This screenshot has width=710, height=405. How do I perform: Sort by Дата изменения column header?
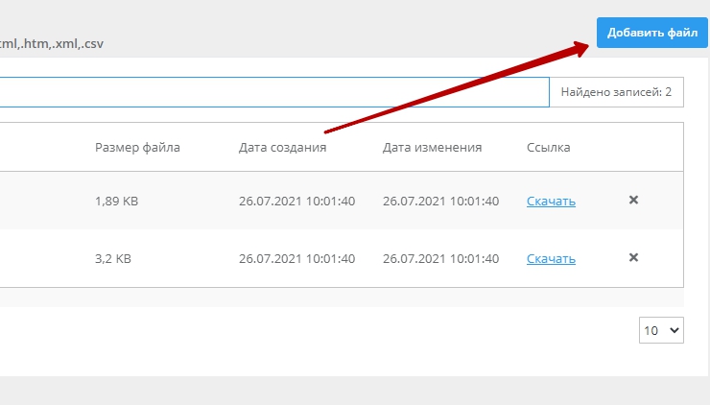[432, 148]
